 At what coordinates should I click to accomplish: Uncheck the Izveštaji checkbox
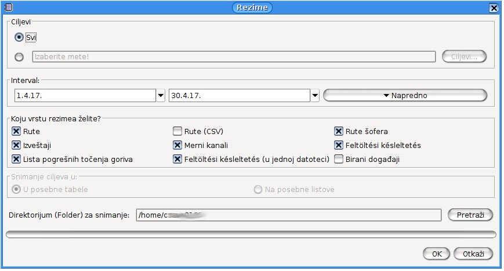(16, 145)
